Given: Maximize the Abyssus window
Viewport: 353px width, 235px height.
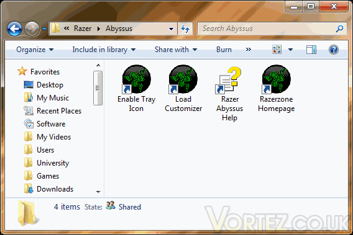Looking at the screenshot, I should pyautogui.click(x=311, y=7).
